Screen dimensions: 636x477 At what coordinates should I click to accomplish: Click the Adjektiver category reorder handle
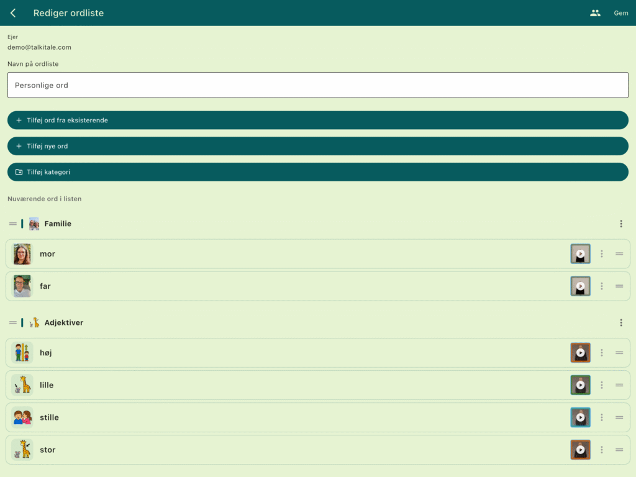pos(13,323)
